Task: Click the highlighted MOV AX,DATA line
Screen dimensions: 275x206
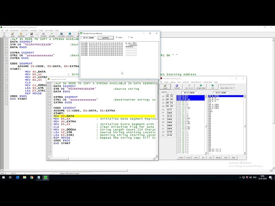Action: (x=104, y=116)
